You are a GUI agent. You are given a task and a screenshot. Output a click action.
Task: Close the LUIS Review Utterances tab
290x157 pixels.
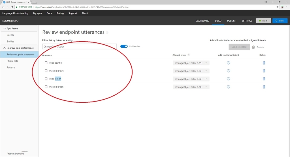29,2
